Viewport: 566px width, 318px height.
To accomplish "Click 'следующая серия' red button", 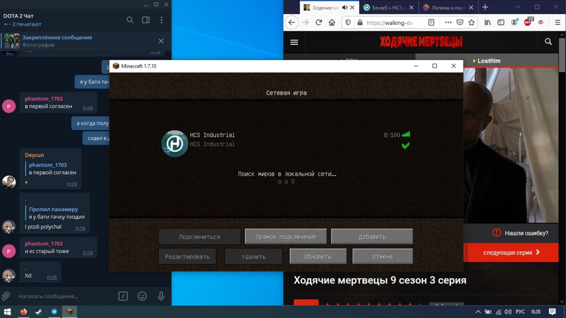I will coord(512,253).
